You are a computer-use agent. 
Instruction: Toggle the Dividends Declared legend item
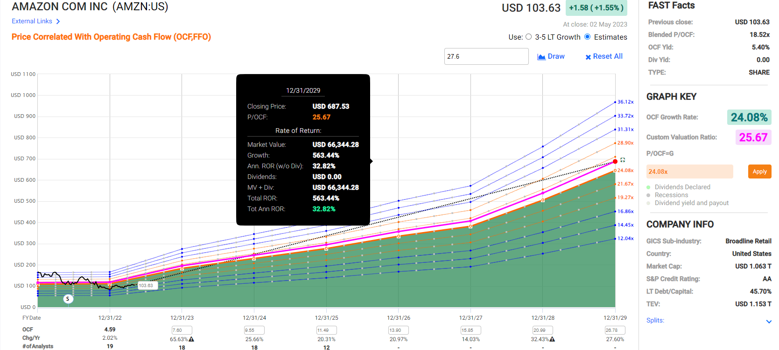678,187
